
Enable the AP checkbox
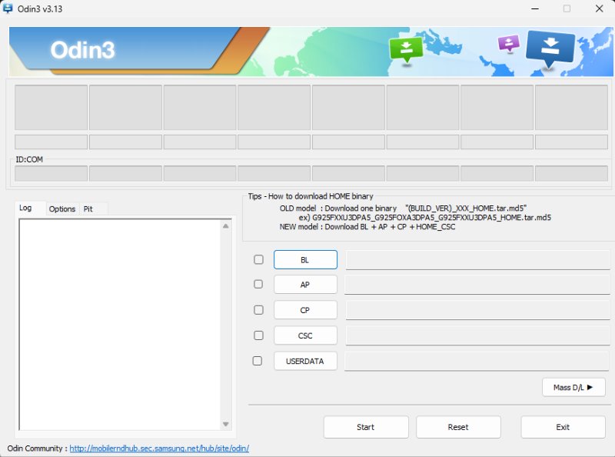[259, 285]
